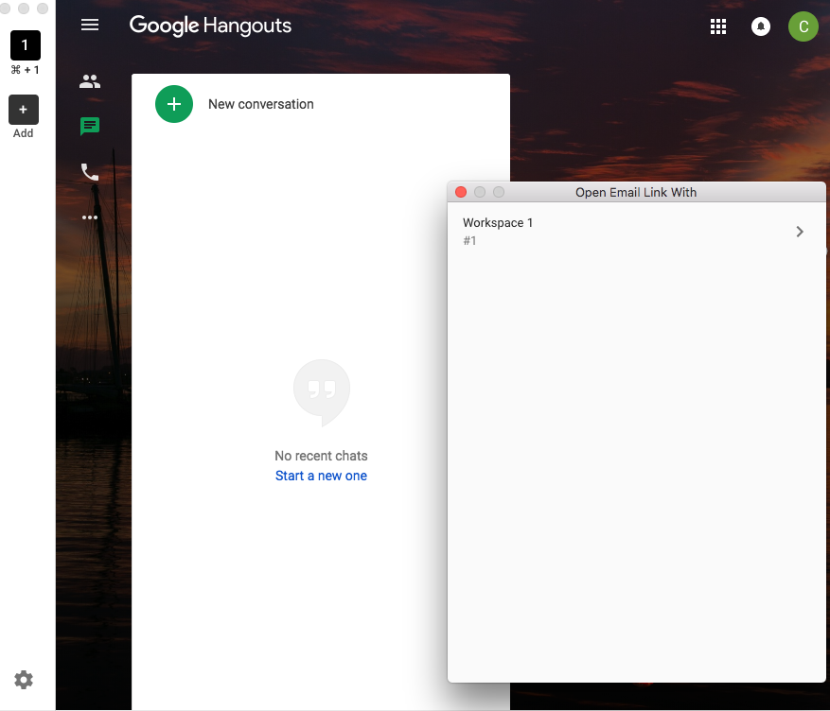The width and height of the screenshot is (830, 711).
Task: Click the green New conversation plus icon
Action: [174, 104]
